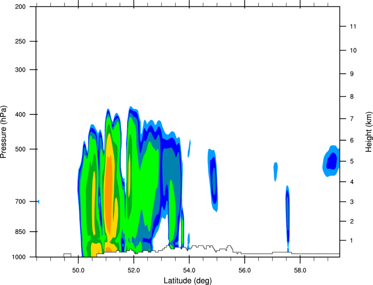Select the 200 pressure tick label
Viewport: 373px width, 285px height.
click(x=20, y=7)
